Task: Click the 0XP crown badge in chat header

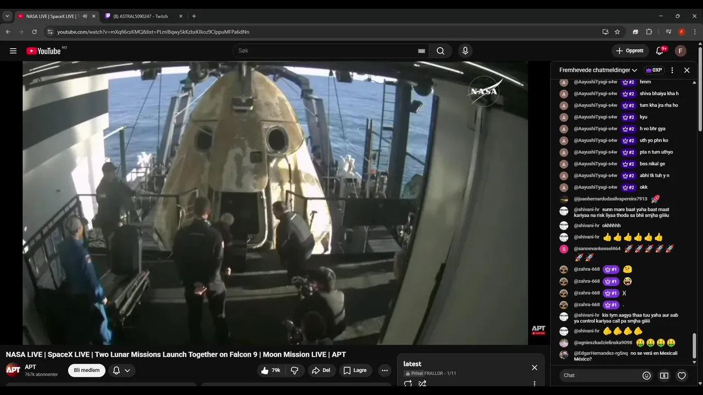Action: point(654,70)
